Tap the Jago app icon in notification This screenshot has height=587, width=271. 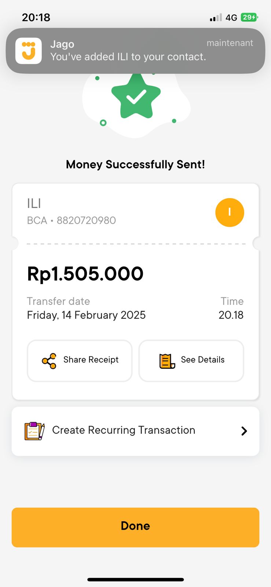29,51
